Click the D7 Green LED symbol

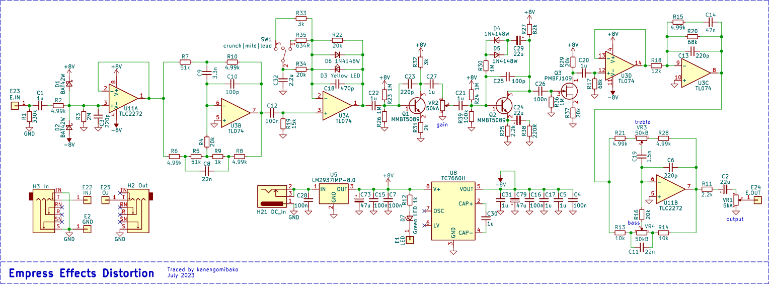coord(410,218)
